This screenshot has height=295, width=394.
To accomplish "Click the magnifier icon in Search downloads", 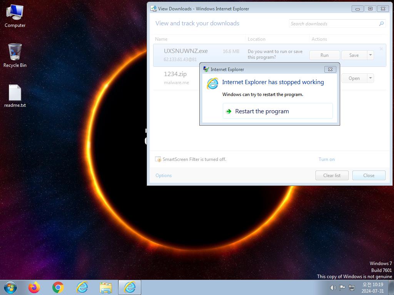I will coord(381,23).
